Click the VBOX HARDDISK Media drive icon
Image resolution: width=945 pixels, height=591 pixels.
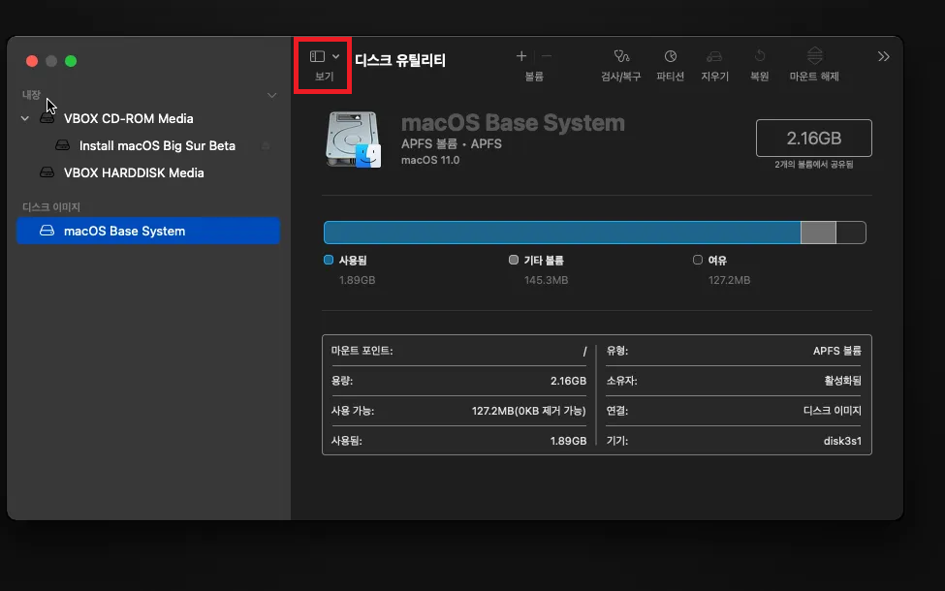pyautogui.click(x=47, y=172)
